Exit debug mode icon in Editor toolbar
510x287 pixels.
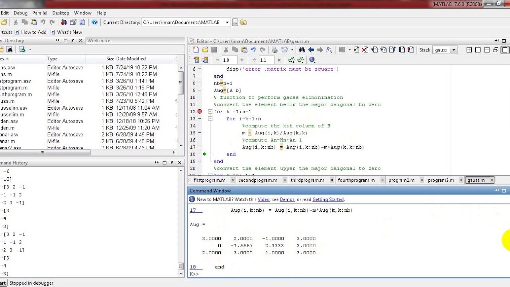click(410, 50)
